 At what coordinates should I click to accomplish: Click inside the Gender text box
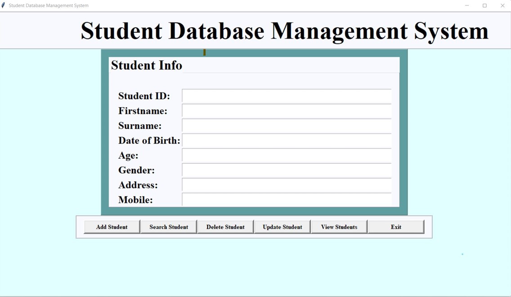[287, 170]
